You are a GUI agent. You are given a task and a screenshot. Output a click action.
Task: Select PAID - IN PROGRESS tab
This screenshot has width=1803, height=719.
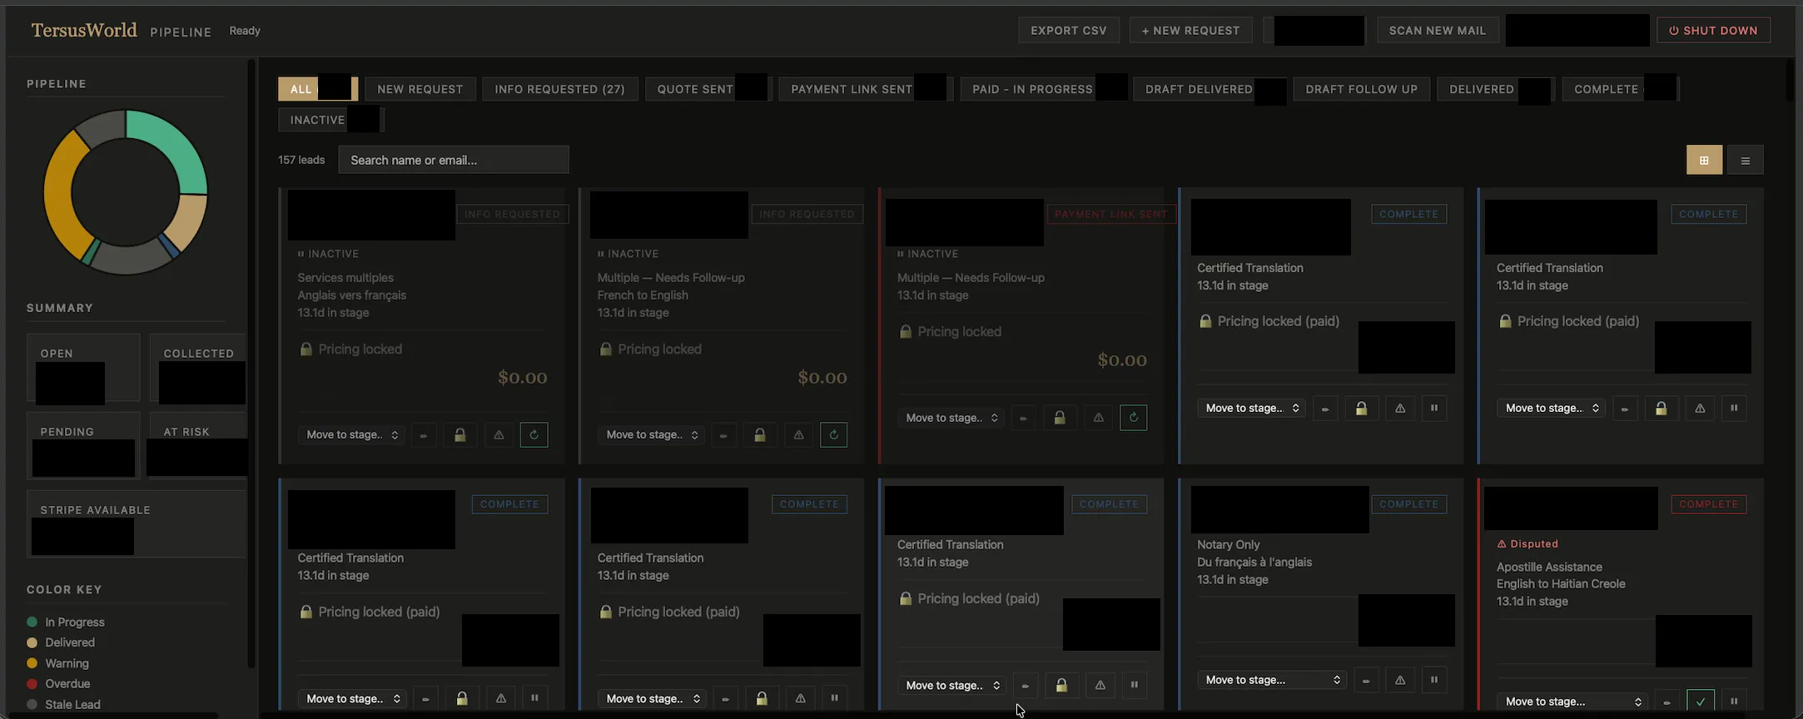[1043, 89]
